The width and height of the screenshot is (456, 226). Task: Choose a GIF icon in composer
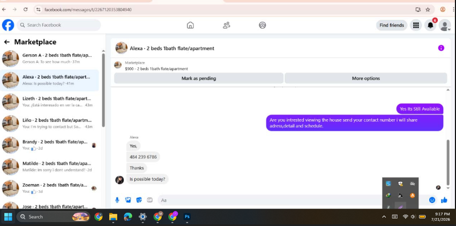[x=150, y=200]
